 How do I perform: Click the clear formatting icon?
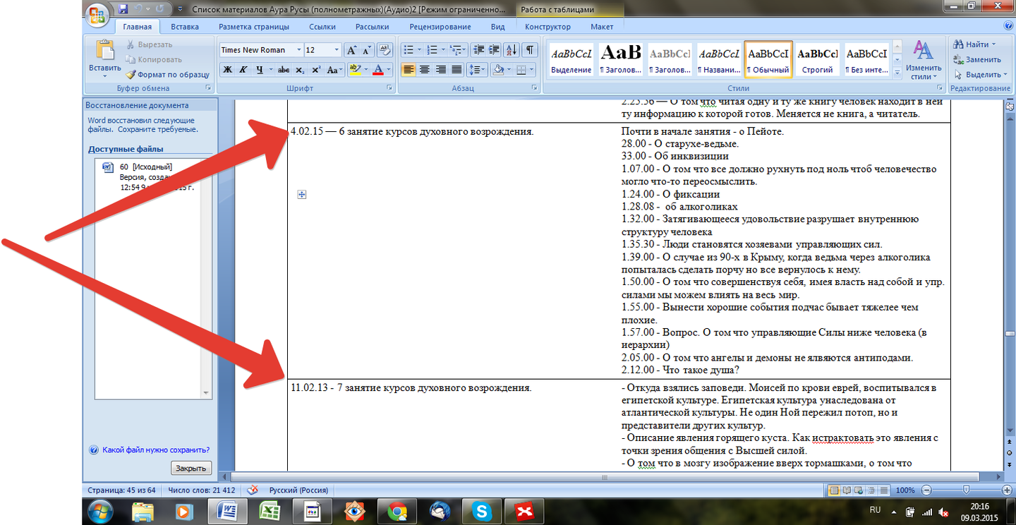[385, 50]
